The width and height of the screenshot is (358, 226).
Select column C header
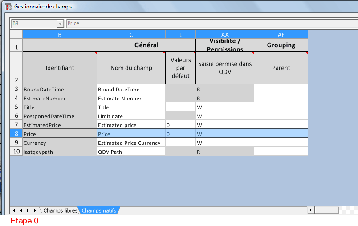[x=131, y=35]
